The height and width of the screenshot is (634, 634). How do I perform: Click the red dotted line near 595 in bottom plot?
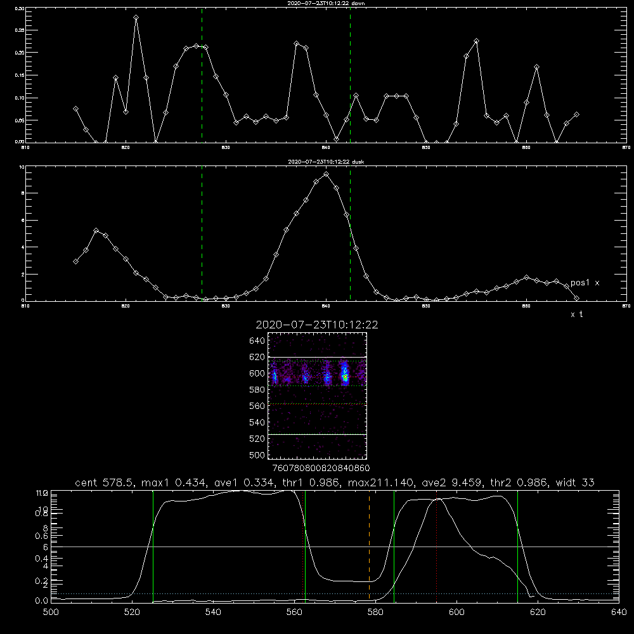pos(436,546)
